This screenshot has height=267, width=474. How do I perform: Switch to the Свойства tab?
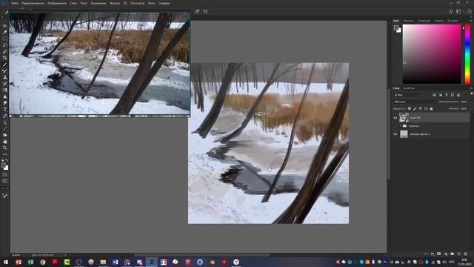click(x=409, y=88)
